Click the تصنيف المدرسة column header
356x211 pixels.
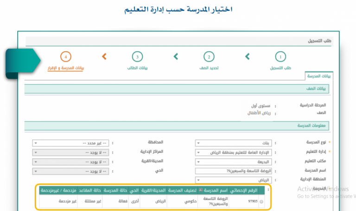(x=182, y=190)
